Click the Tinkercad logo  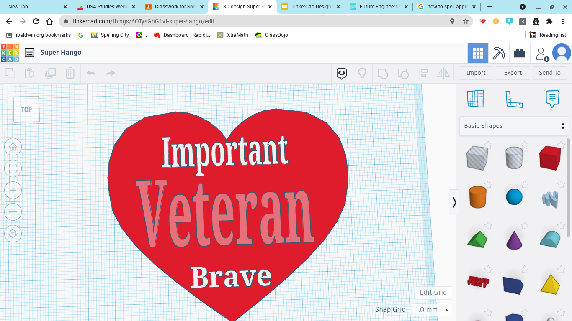tap(10, 53)
